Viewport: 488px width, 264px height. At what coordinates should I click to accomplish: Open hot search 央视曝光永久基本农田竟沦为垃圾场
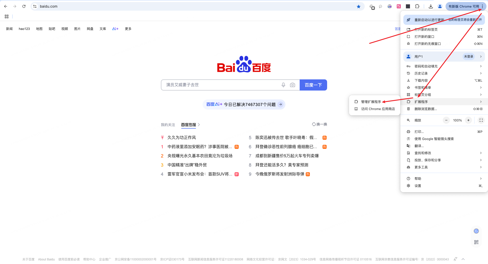200,156
